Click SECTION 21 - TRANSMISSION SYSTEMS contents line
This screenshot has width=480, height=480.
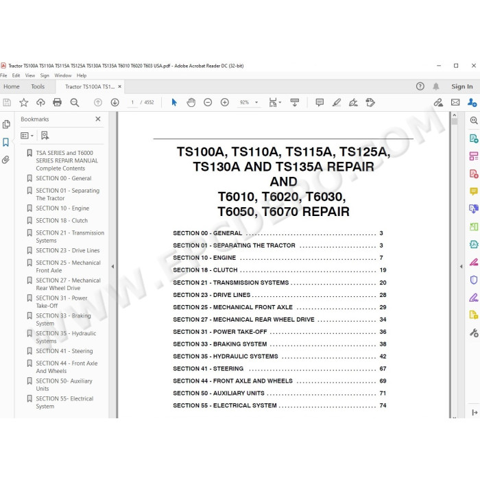point(280,283)
